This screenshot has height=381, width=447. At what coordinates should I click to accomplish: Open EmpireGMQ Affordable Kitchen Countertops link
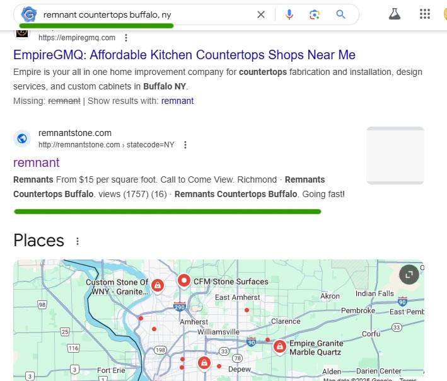(x=184, y=55)
